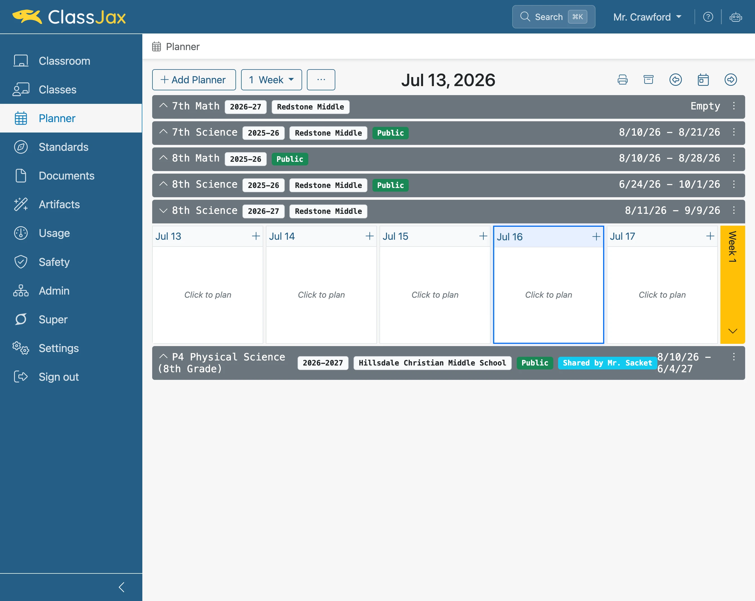Open options for P4 Physical Science planner

pos(734,357)
